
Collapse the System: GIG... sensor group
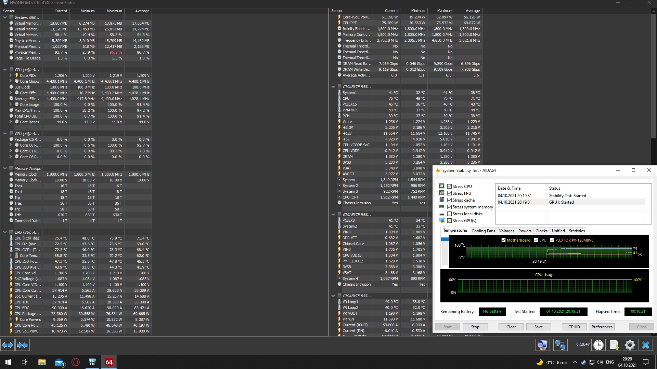5,17
